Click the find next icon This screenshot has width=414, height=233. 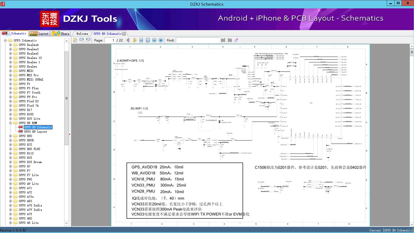(x=230, y=40)
